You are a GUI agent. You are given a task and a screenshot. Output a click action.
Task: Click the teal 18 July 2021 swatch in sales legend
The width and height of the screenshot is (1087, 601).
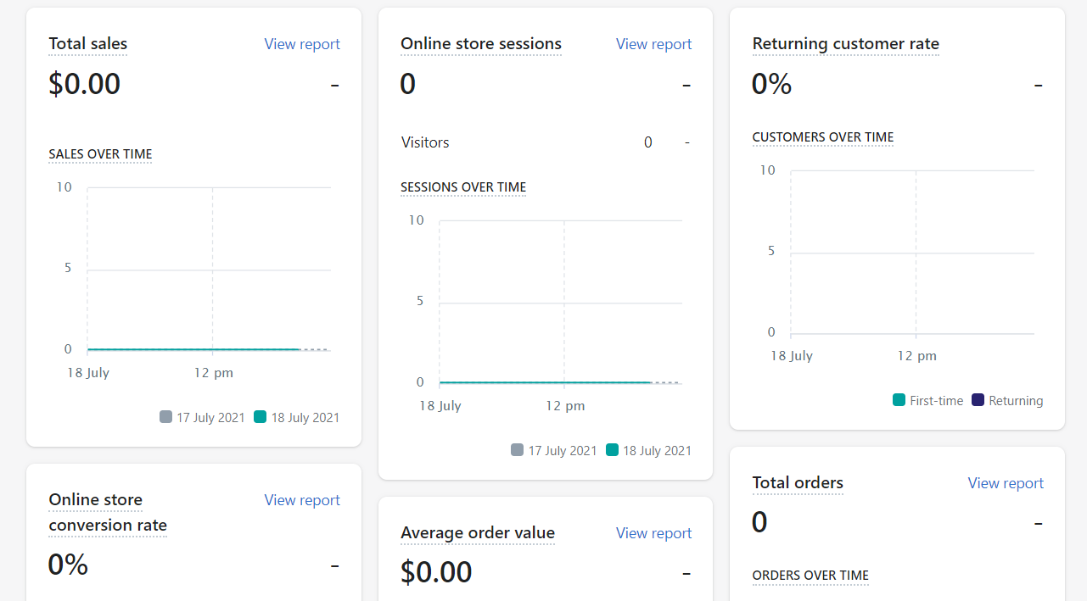tap(260, 417)
